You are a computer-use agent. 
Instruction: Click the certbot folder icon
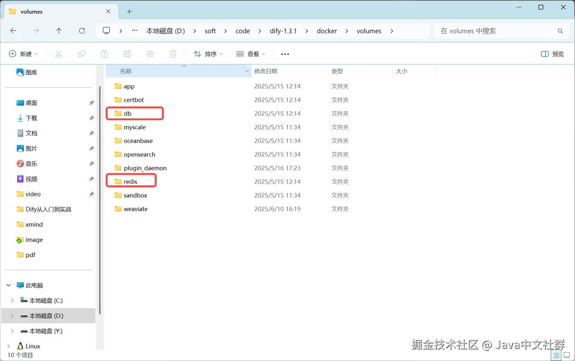(118, 100)
